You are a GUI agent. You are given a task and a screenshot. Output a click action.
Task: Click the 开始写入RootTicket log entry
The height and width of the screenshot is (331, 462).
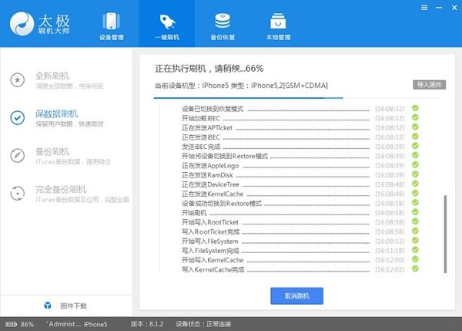coord(210,222)
